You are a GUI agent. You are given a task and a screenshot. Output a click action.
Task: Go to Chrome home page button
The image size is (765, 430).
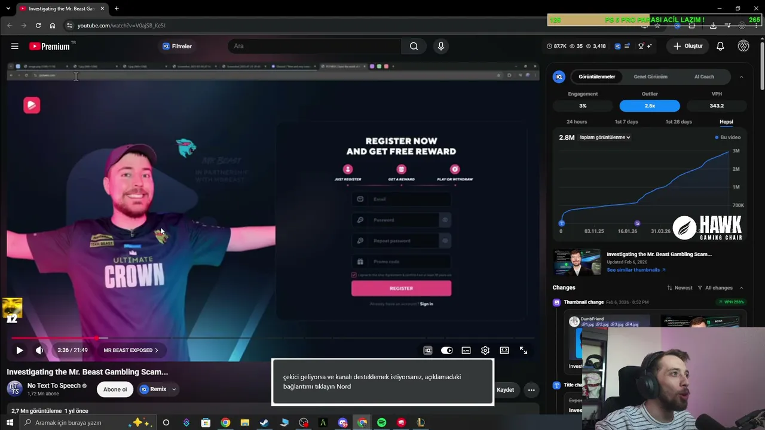[x=53, y=26]
